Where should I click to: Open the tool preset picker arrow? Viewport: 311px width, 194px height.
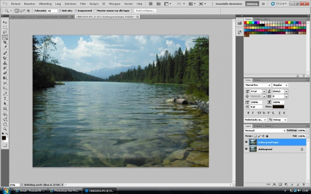[x=11, y=11]
